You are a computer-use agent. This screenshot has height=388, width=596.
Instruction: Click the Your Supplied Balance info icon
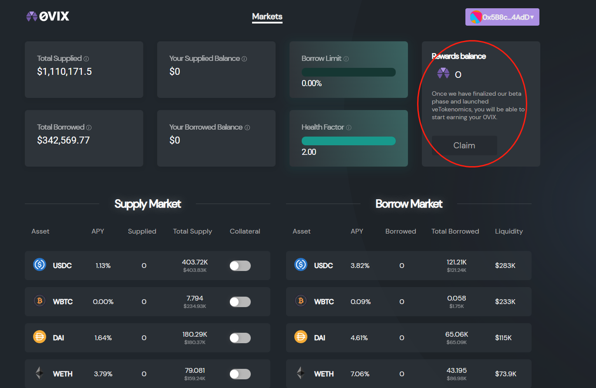244,59
